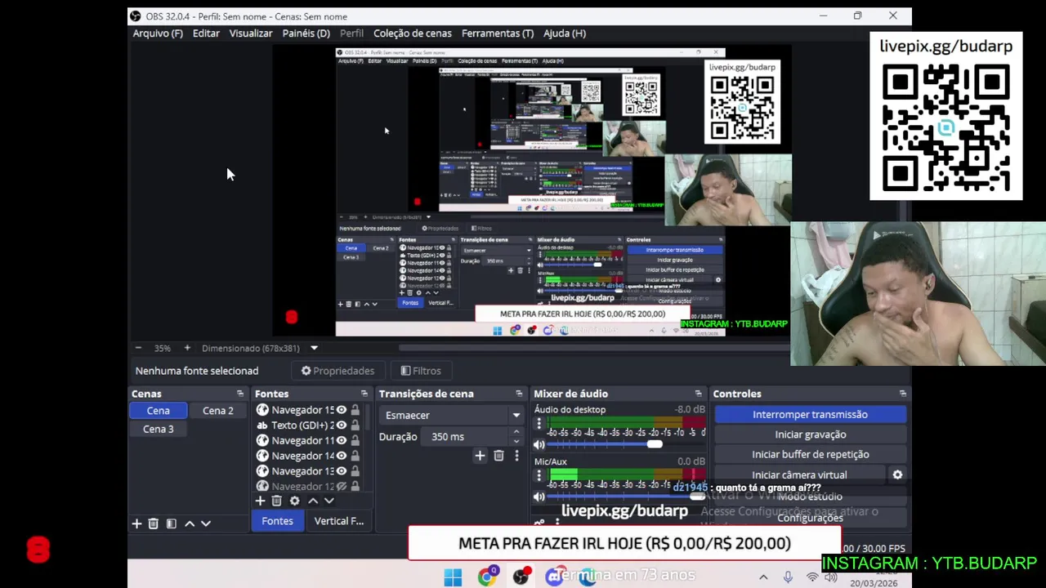Move the scene up using the Cenas up arrow
Image resolution: width=1046 pixels, height=588 pixels.
190,523
